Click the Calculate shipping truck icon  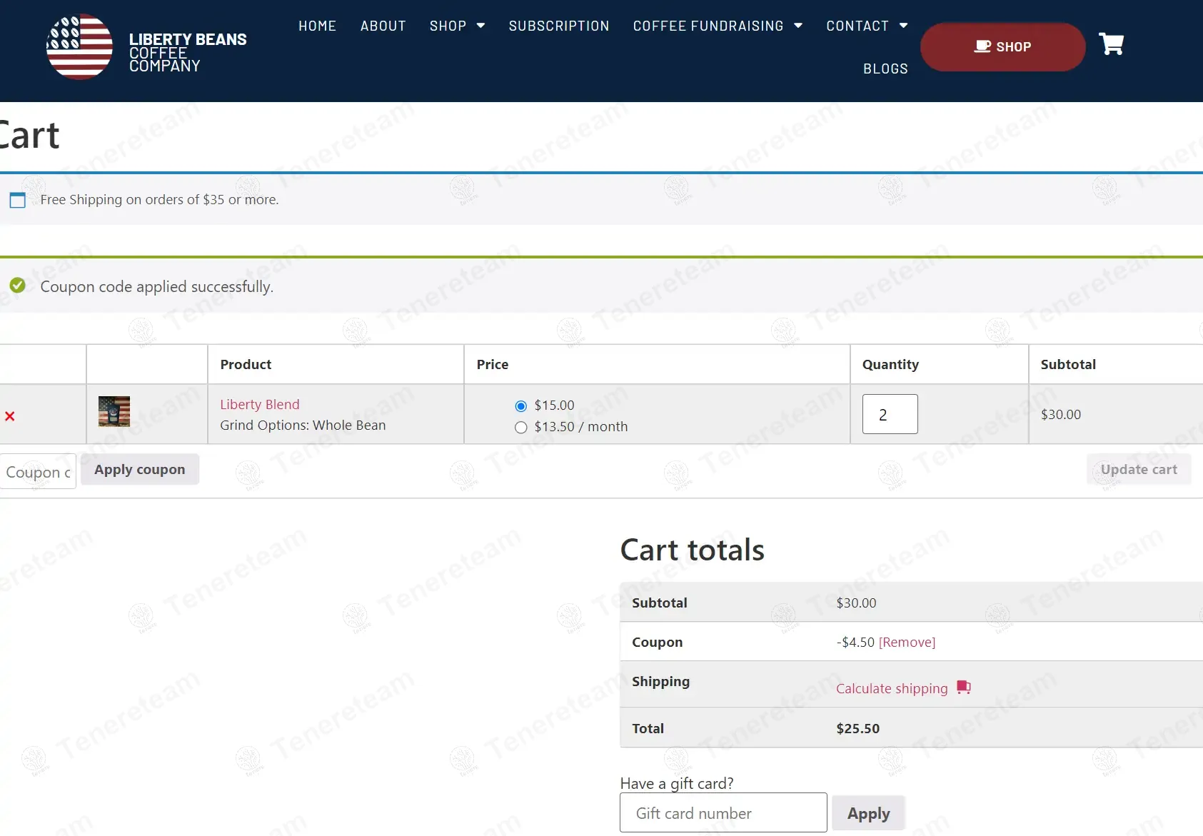click(x=964, y=688)
